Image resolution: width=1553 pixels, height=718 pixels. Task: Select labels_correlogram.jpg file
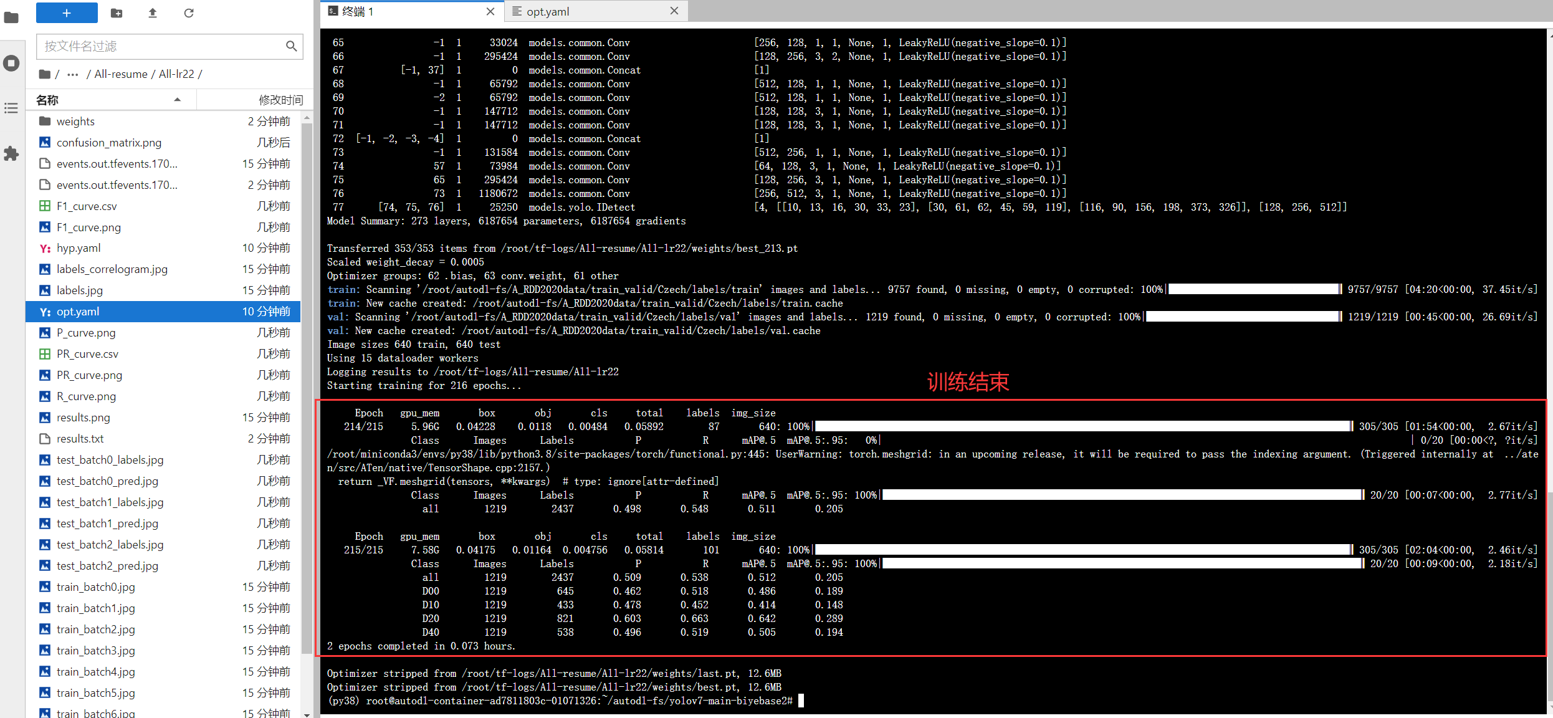[x=163, y=269]
